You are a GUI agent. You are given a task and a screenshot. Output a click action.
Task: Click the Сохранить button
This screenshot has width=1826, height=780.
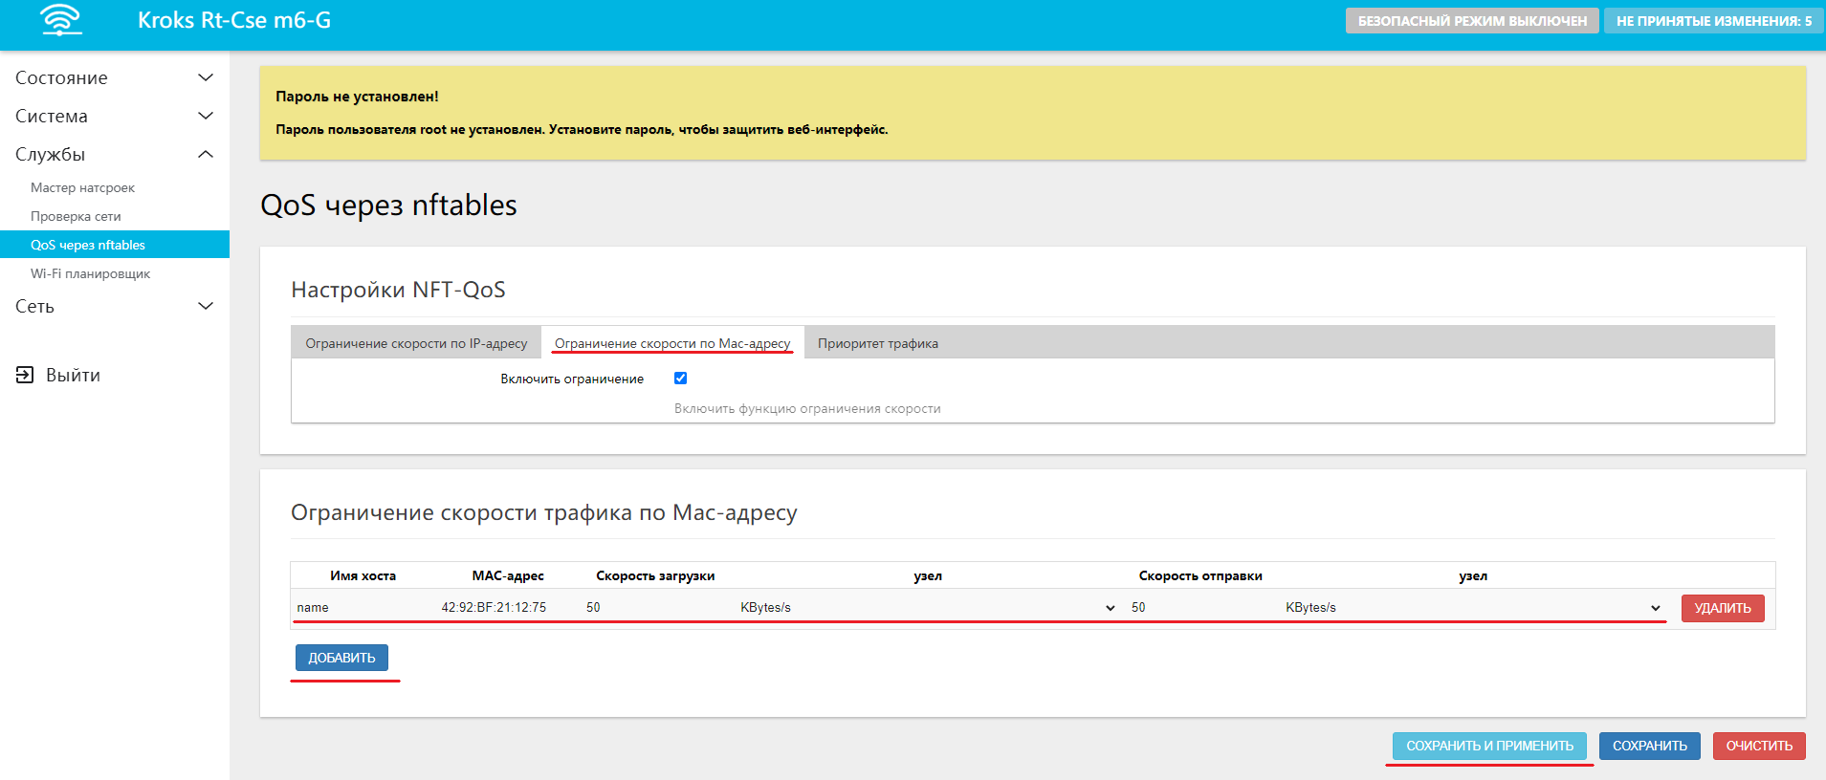[1650, 746]
